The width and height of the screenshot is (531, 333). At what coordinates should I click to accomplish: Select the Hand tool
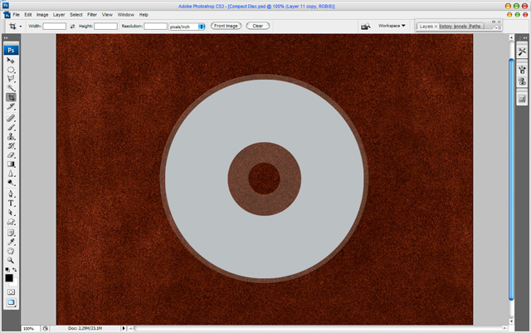11,251
